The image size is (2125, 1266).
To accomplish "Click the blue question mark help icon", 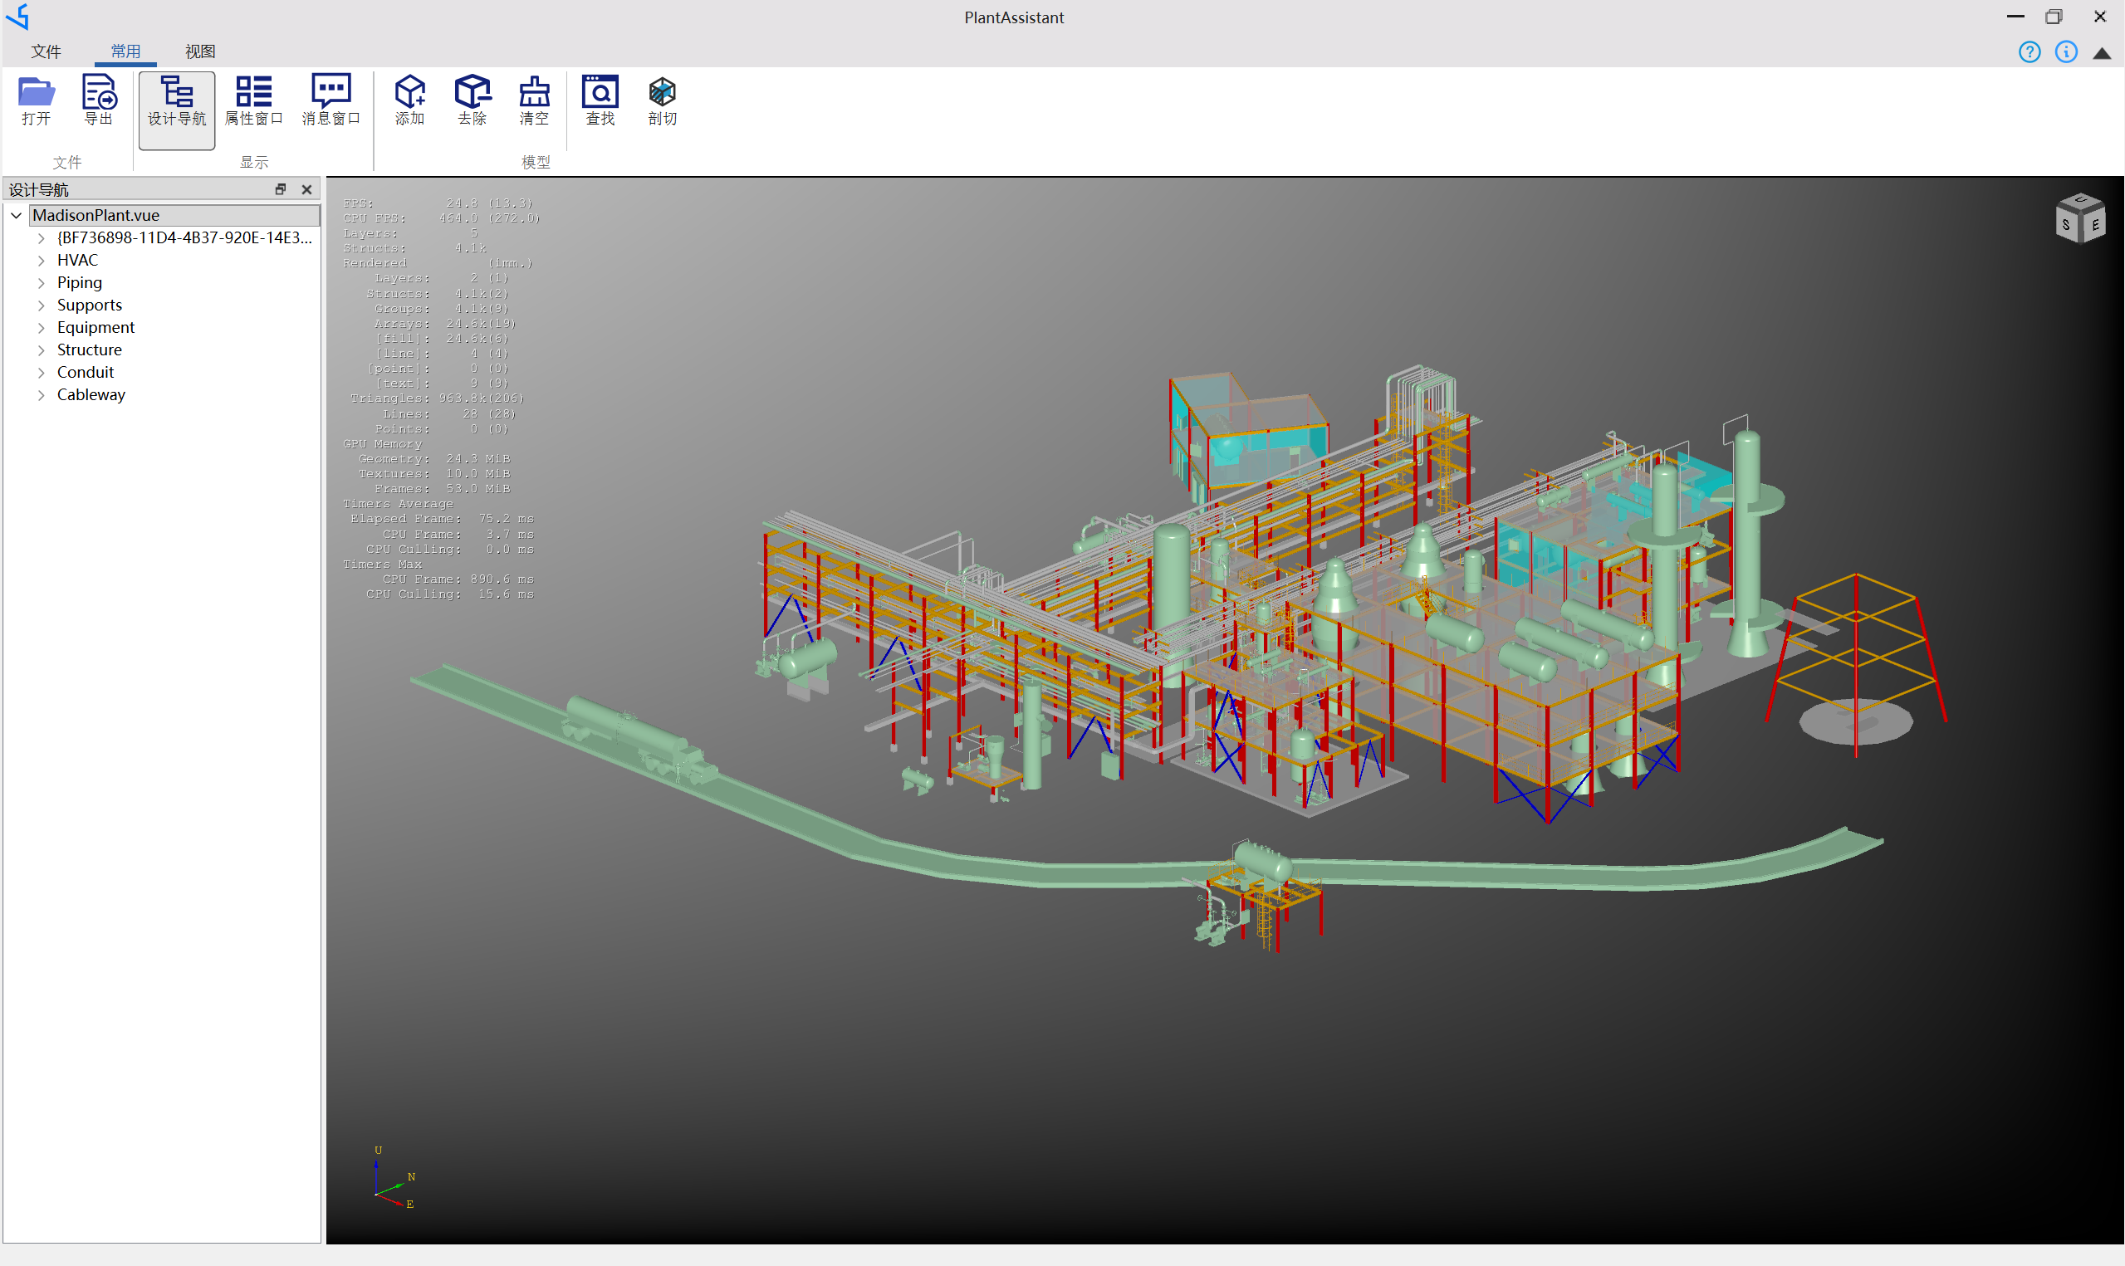I will (x=2030, y=52).
